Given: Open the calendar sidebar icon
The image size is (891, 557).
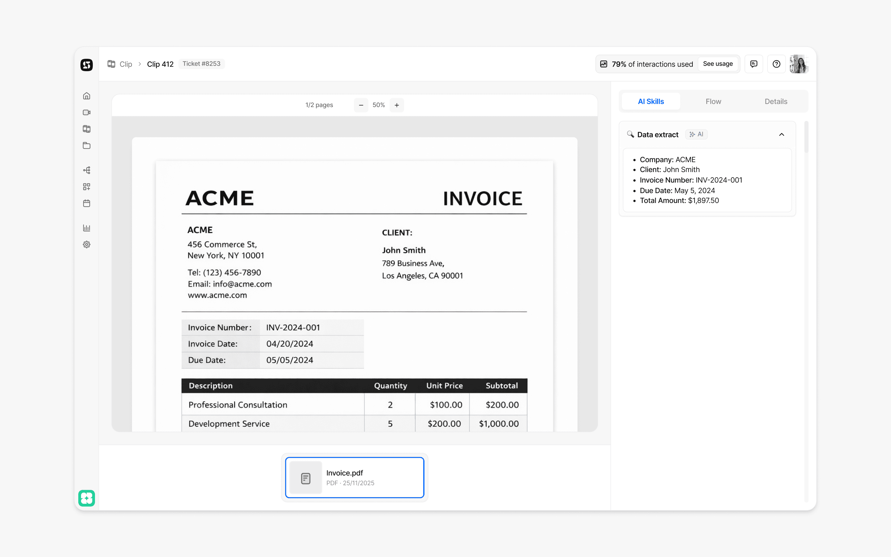Looking at the screenshot, I should click(x=87, y=203).
